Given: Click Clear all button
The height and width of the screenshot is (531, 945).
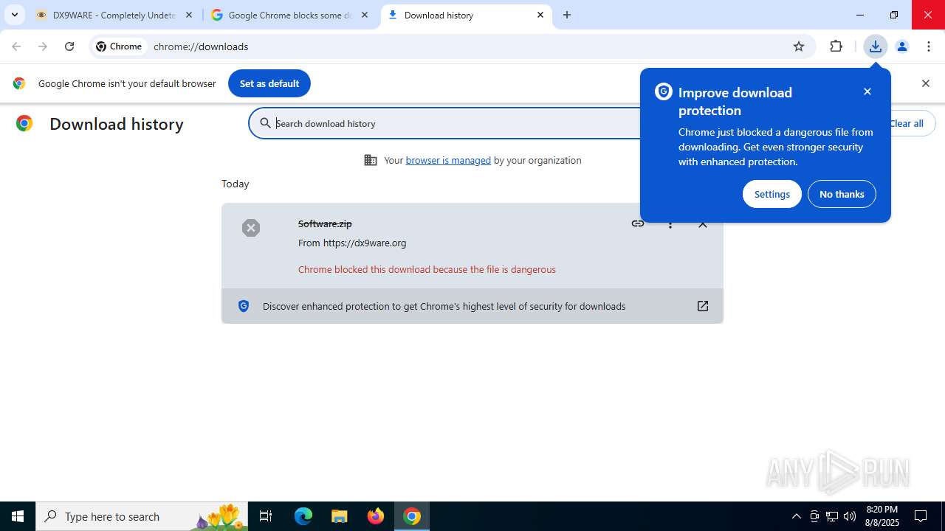Looking at the screenshot, I should (907, 123).
